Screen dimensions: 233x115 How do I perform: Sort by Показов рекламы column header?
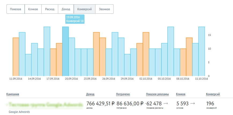157,94
